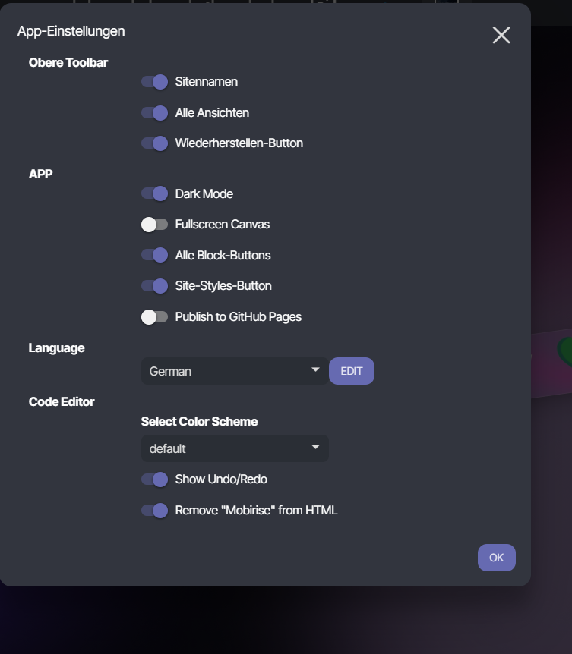Close the App-Einstellungen dialog with X
572x654 pixels.
pos(501,35)
